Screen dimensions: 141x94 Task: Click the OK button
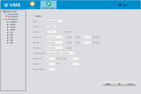(119, 84)
